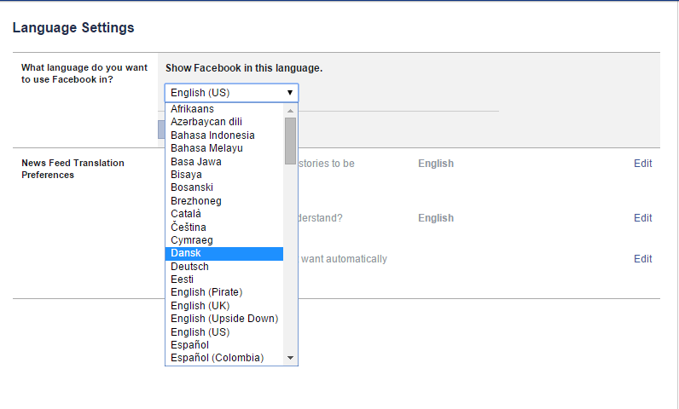The image size is (679, 409).
Task: Choose Bahasa Indonesia in the dropdown
Action: point(224,135)
